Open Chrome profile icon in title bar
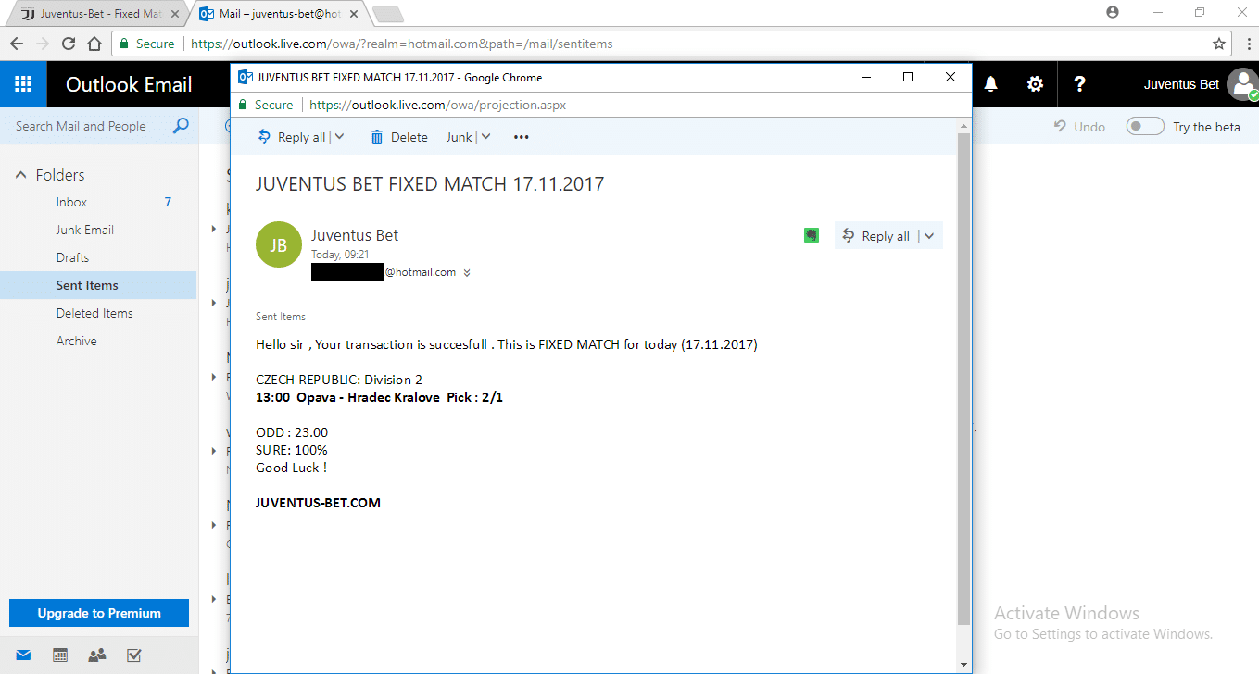 (x=1113, y=12)
